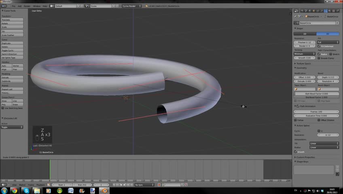Viewport: 343px width, 194px height.
Task: Open the Radius interpolation Linear dropdown
Action: [324, 148]
